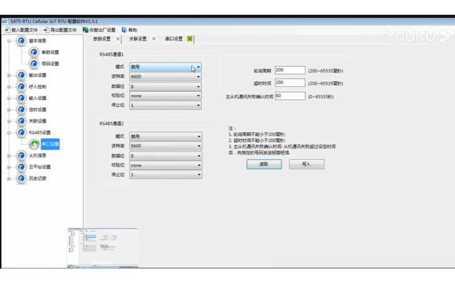Click the 载入配置文件 import icon
The image size is (455, 284).
coord(7,30)
